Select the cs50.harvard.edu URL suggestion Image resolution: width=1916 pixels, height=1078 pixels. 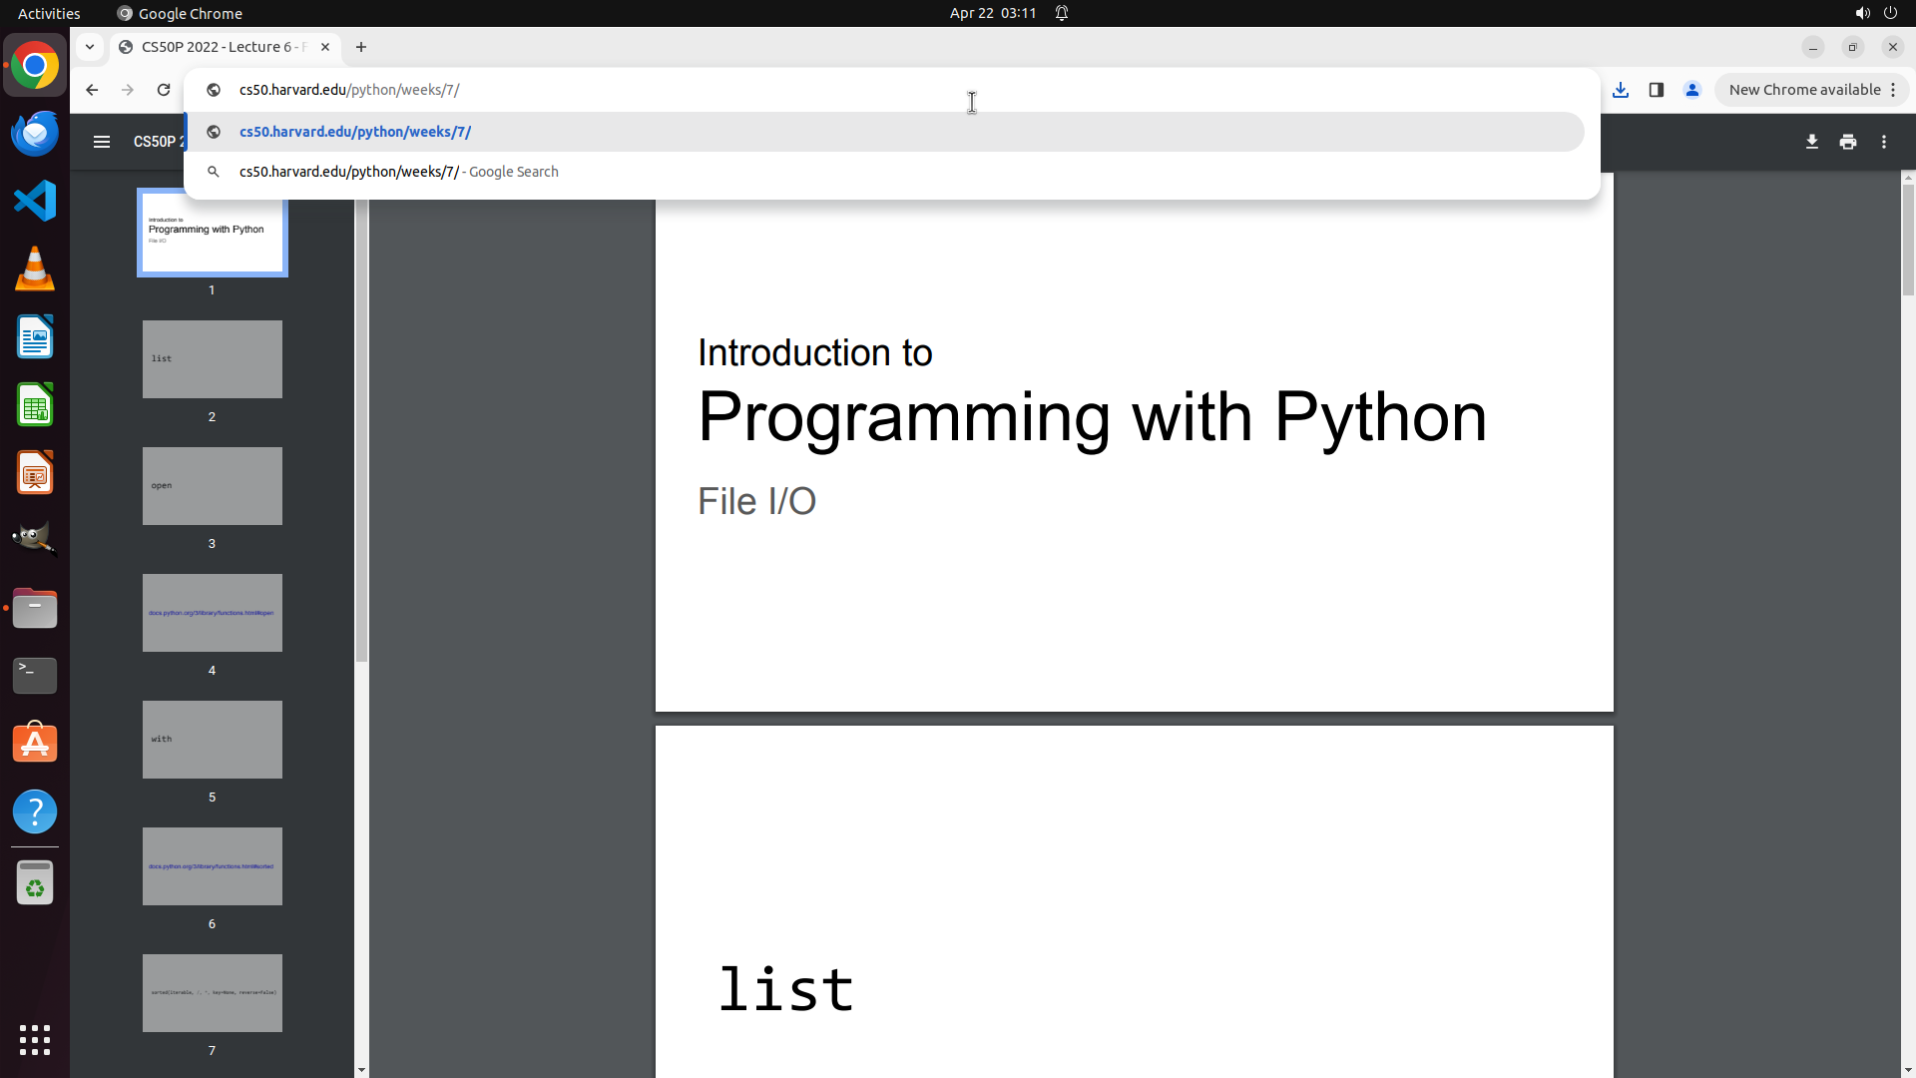pos(355,132)
